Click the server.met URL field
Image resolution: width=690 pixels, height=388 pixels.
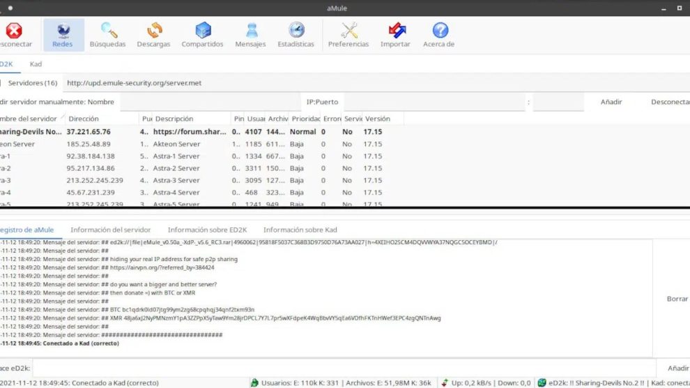(x=376, y=83)
